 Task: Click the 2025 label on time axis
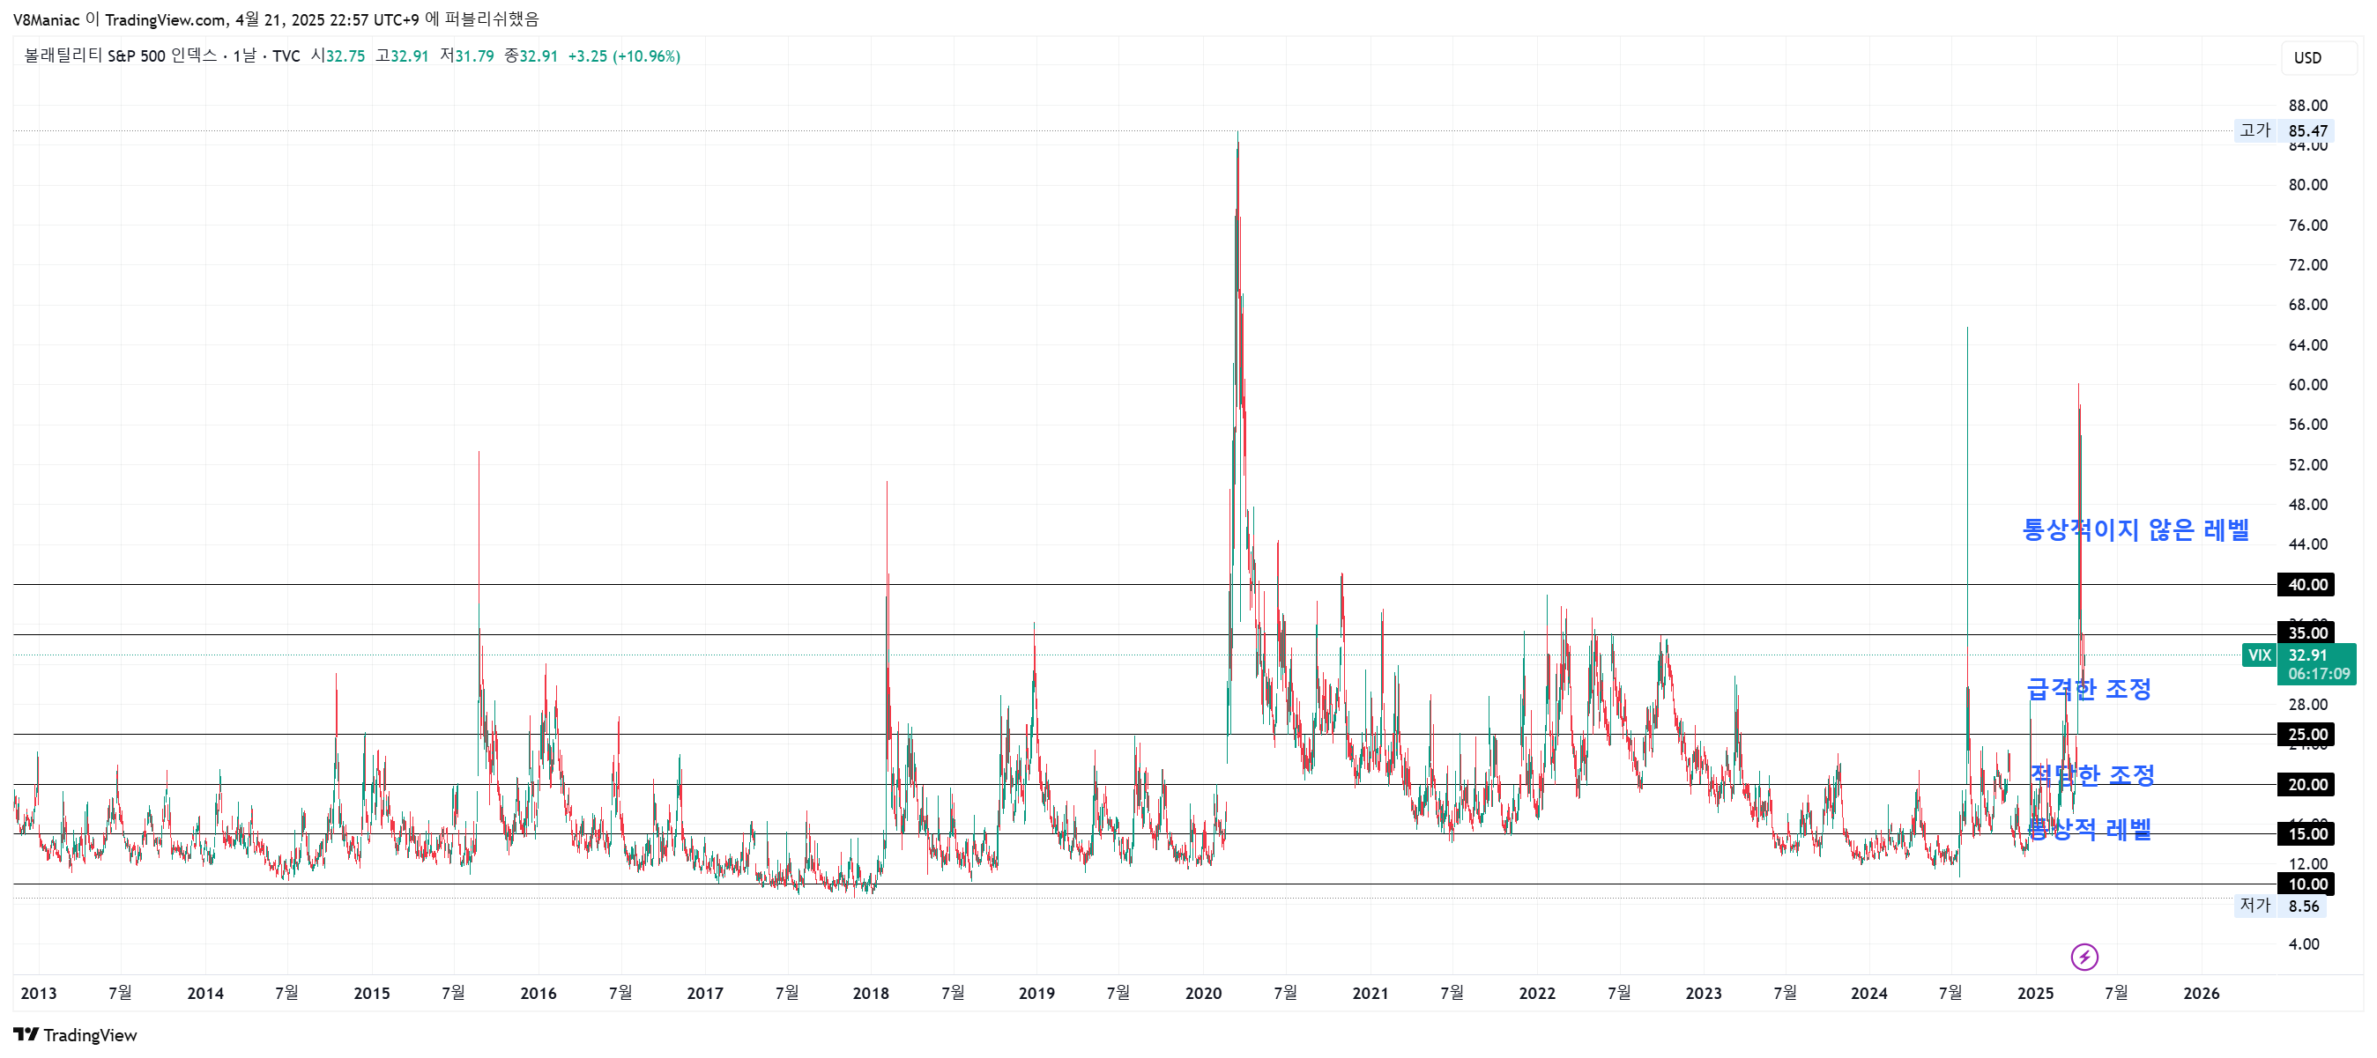tap(2035, 994)
